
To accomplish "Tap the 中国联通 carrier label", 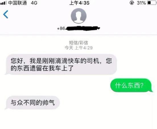I will coord(18,3).
